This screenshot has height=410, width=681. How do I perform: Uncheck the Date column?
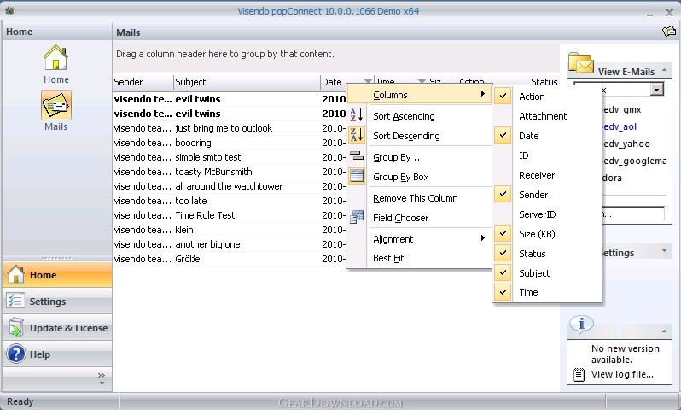click(x=546, y=136)
